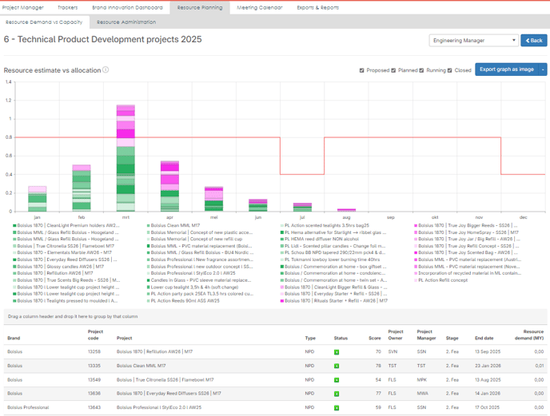Click brand cell Bolsius Professional
550x416 pixels.
pos(28,407)
